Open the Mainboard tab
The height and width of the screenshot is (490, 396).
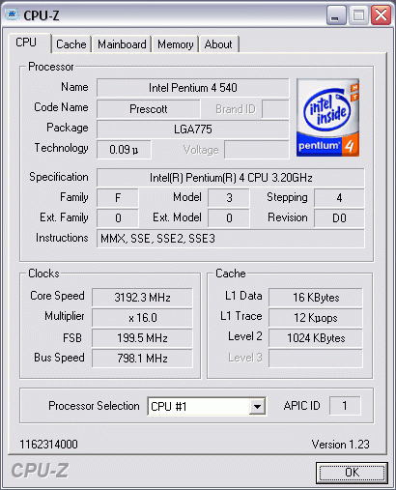(122, 44)
